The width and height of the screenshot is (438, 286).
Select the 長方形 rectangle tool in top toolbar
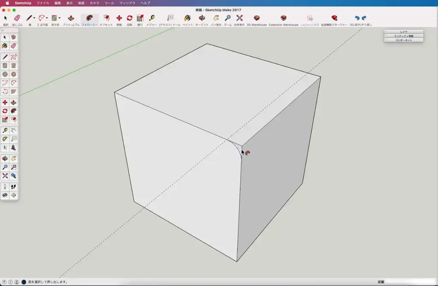coord(54,18)
